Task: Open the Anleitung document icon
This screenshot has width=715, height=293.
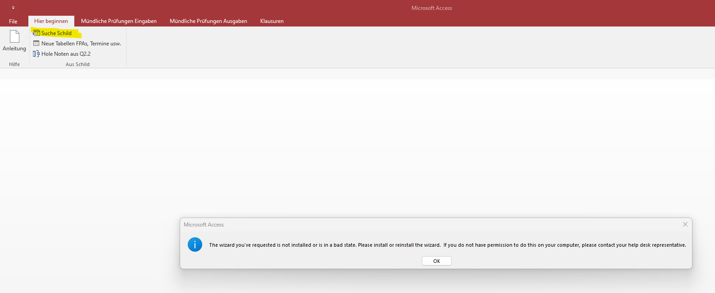Action: click(14, 36)
